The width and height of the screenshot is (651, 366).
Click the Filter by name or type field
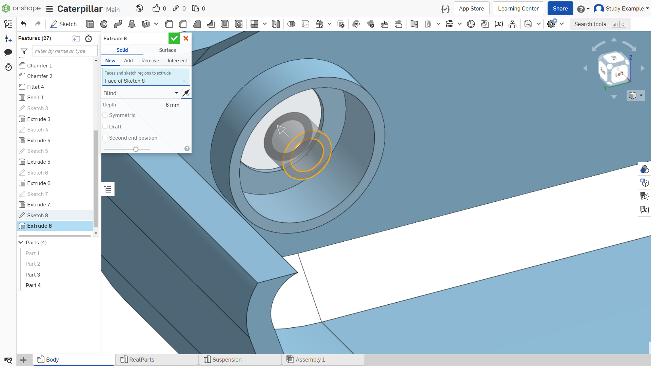click(x=65, y=51)
